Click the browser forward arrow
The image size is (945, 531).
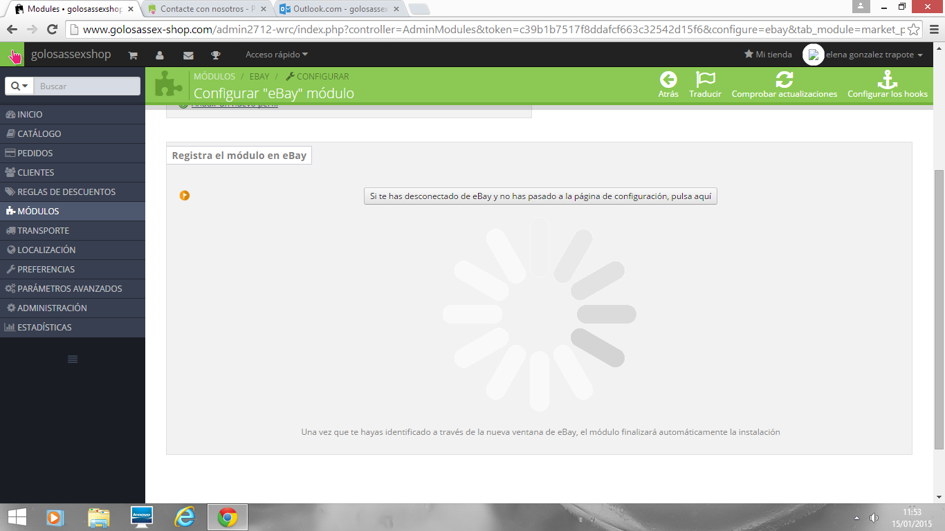32,29
